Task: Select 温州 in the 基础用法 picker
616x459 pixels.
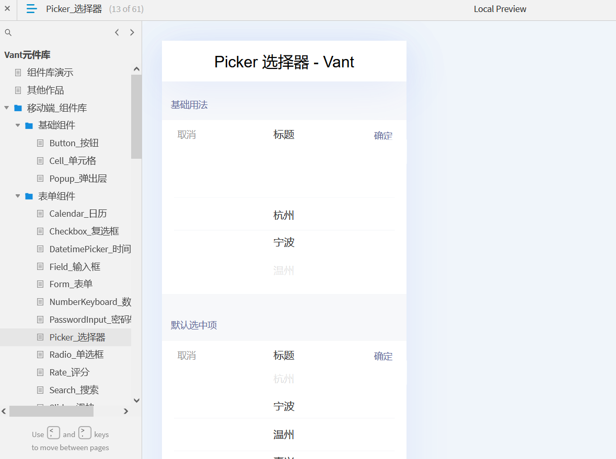Action: coord(284,270)
